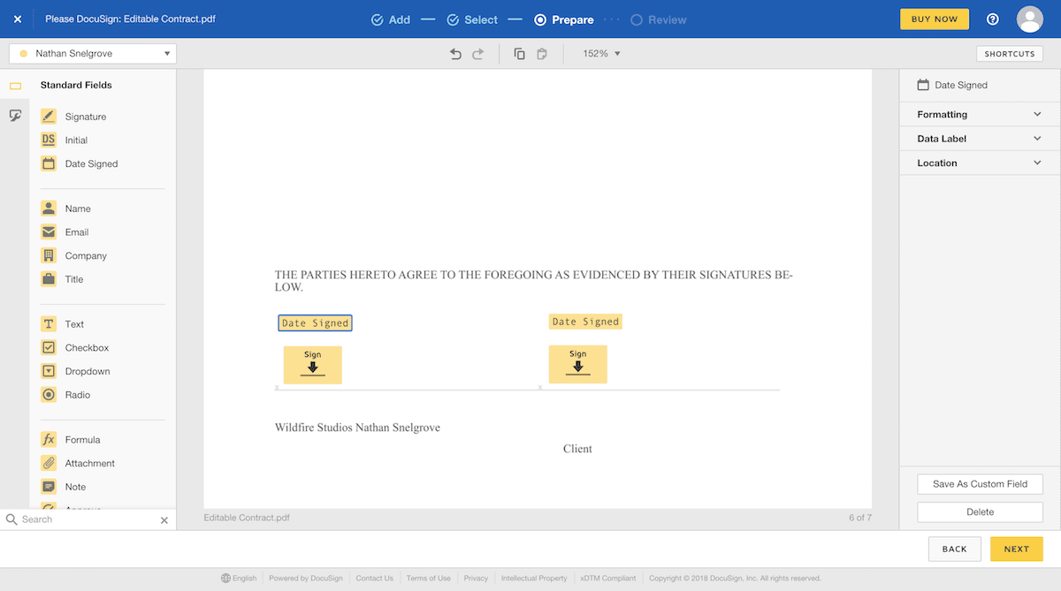Select the Title briefcase icon
The height and width of the screenshot is (591, 1061).
pos(49,279)
